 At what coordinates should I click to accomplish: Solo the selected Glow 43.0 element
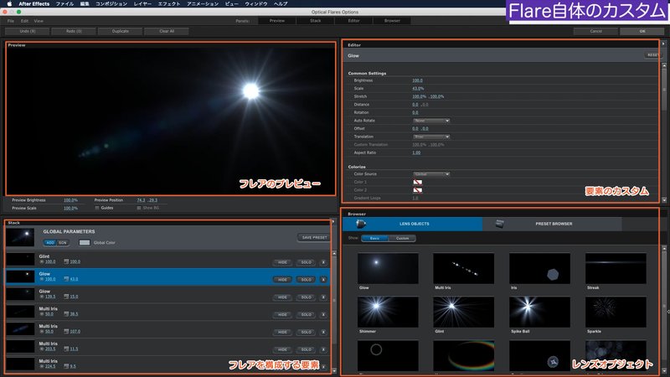[x=306, y=280]
